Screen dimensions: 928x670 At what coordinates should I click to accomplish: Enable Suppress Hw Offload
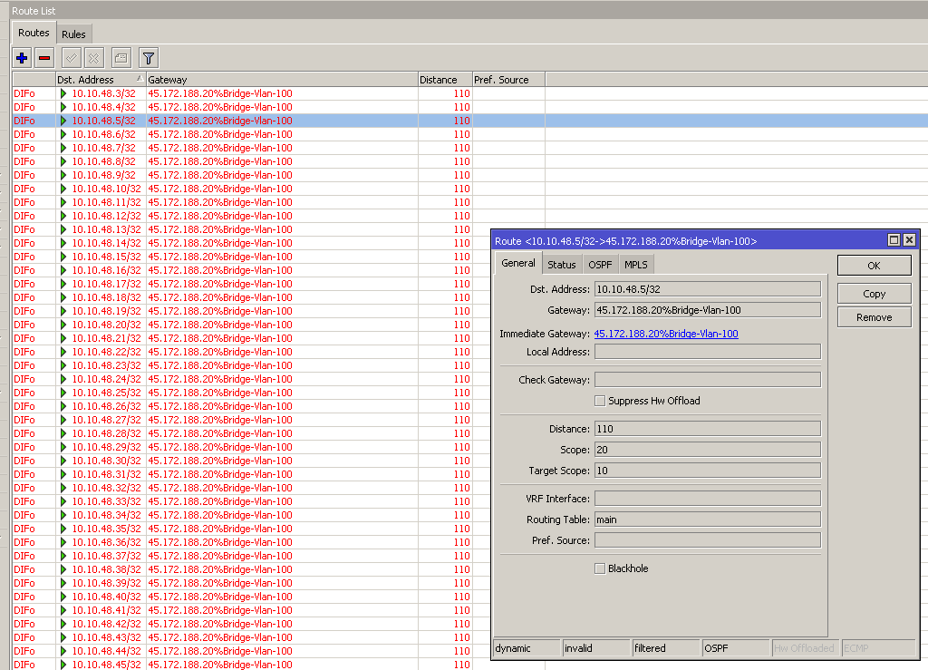pos(600,401)
